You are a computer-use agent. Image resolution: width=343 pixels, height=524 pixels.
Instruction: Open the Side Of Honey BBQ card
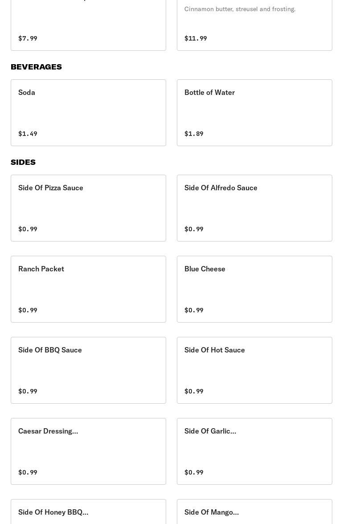point(88,512)
